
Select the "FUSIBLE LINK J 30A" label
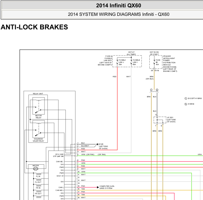pos(122,62)
